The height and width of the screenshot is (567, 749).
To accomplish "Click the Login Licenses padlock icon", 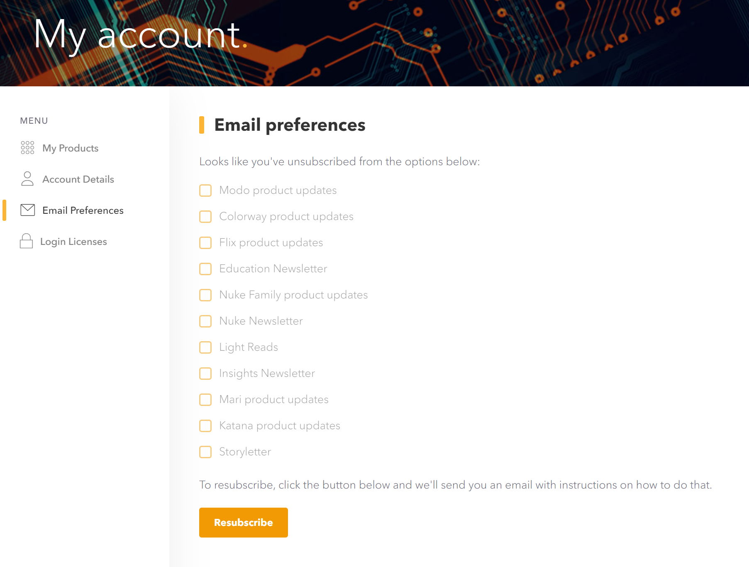I will click(x=26, y=241).
